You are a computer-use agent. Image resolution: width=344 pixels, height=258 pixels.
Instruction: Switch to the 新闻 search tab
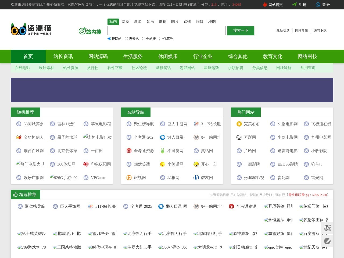click(138, 21)
